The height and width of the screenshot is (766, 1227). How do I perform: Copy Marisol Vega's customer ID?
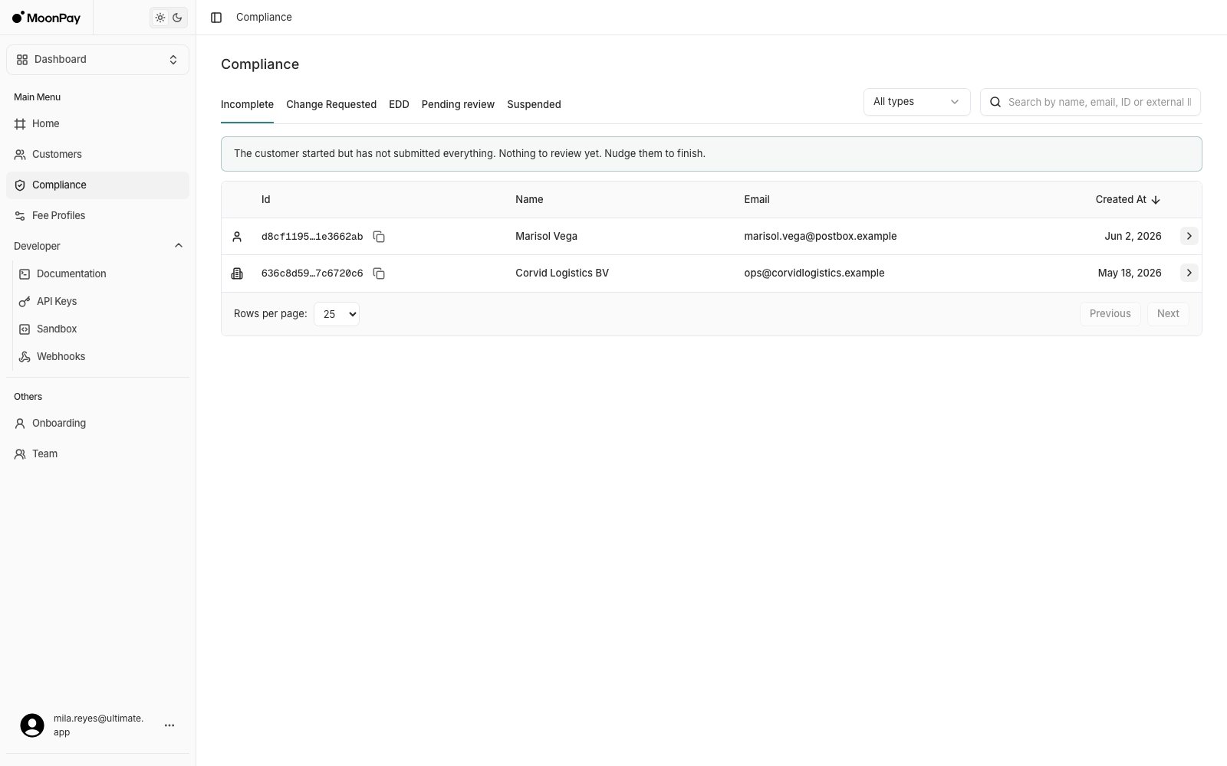coord(379,237)
